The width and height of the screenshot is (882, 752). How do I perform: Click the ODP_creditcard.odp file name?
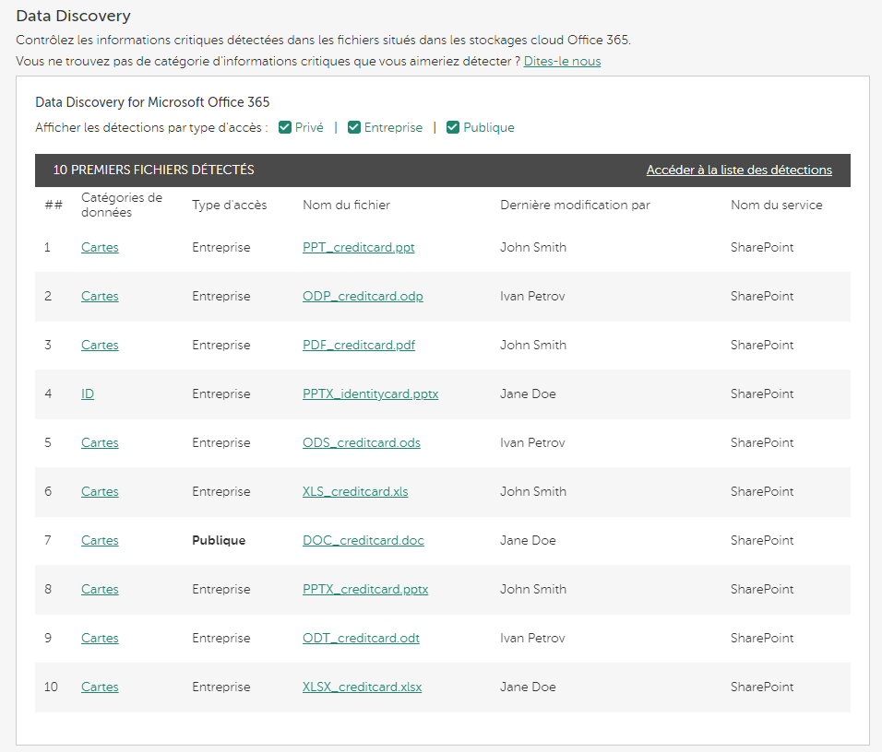363,297
